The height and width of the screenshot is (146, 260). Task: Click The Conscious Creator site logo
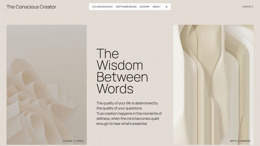(x=31, y=7)
